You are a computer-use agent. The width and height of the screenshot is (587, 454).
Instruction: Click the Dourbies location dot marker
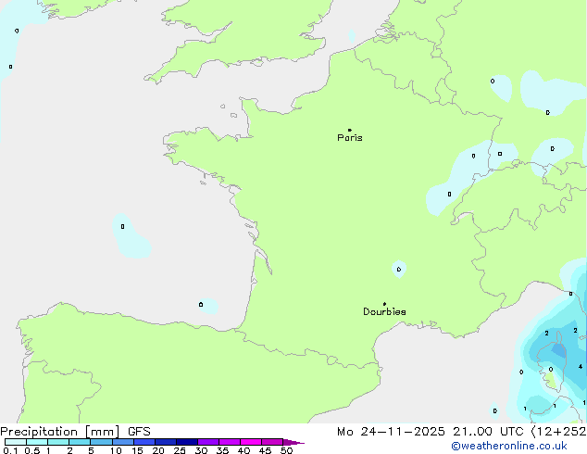pyautogui.click(x=384, y=304)
